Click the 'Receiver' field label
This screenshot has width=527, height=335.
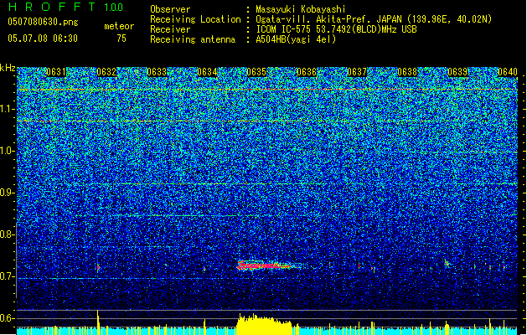click(x=170, y=29)
